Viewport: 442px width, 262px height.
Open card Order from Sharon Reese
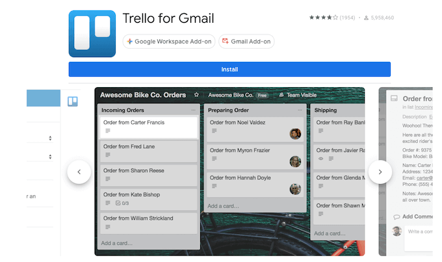coord(149,176)
